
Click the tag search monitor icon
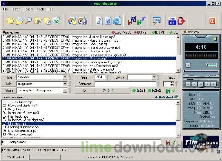(x=157, y=21)
